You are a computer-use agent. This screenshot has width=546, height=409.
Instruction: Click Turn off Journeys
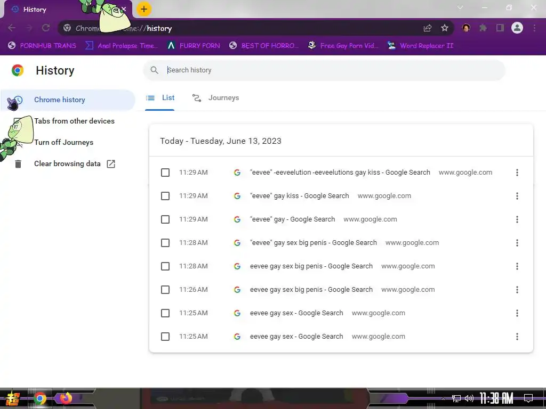[x=64, y=142]
